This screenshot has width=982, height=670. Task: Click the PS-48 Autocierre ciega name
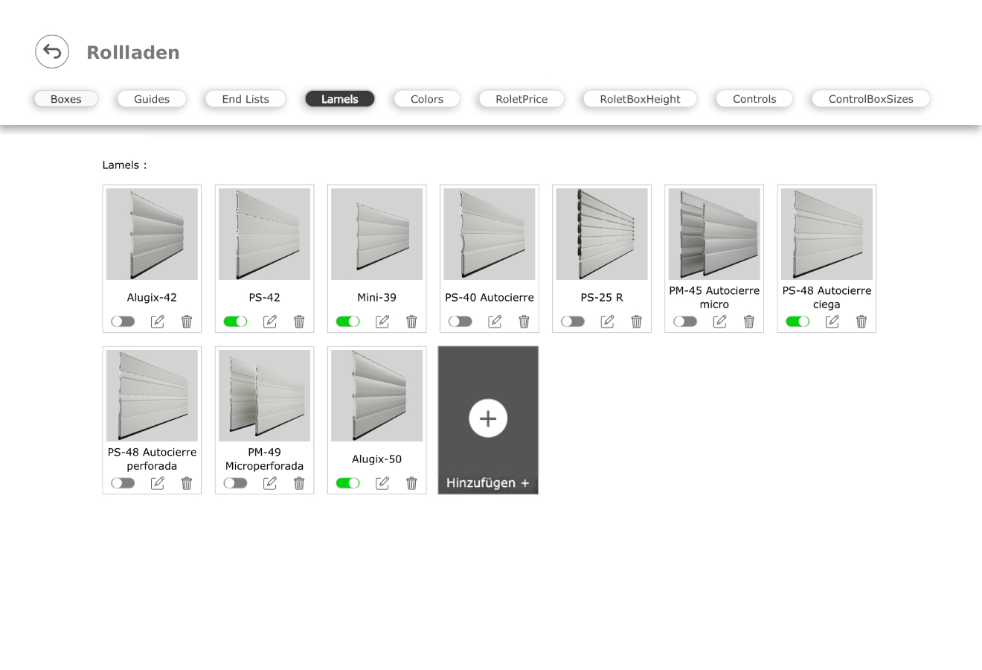pyautogui.click(x=827, y=298)
